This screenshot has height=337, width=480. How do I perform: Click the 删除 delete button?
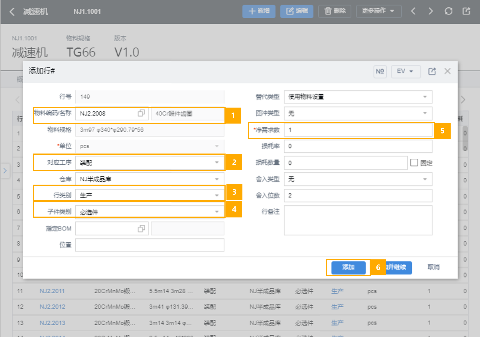(335, 11)
